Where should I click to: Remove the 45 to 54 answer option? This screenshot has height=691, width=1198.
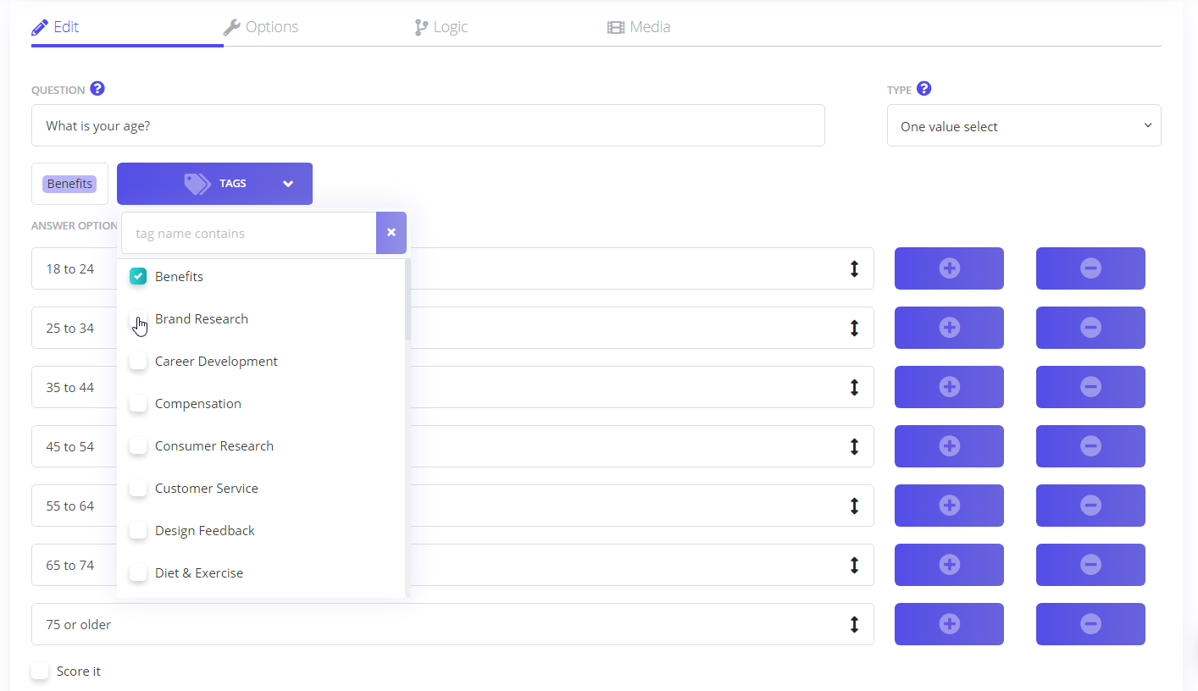pyautogui.click(x=1090, y=446)
